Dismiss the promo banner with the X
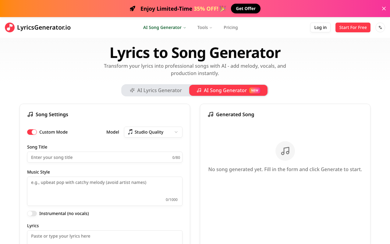390x244 pixels. point(384,9)
